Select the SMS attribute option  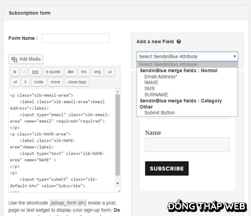point(187,89)
